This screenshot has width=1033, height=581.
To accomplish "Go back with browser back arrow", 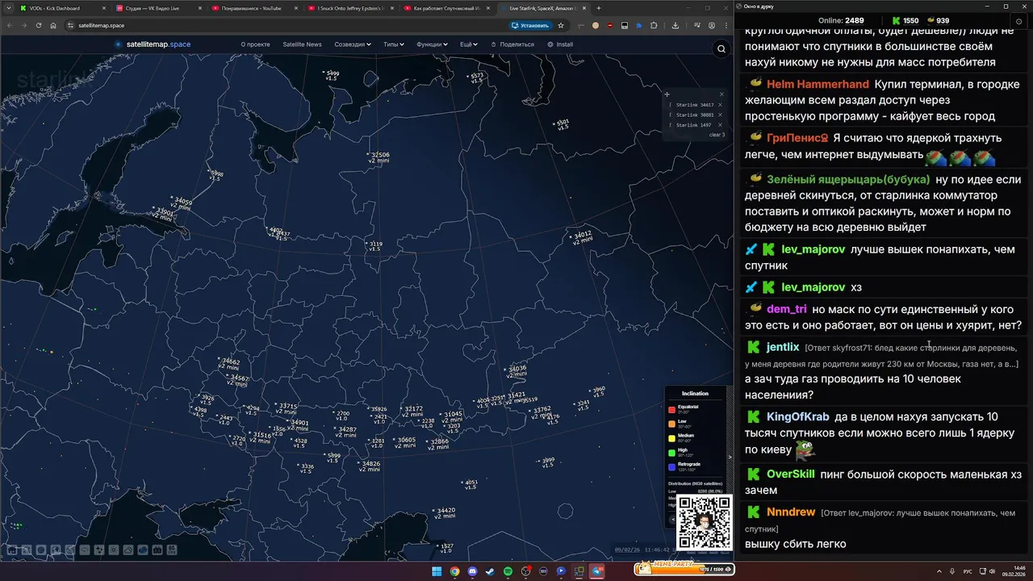I will (x=10, y=25).
